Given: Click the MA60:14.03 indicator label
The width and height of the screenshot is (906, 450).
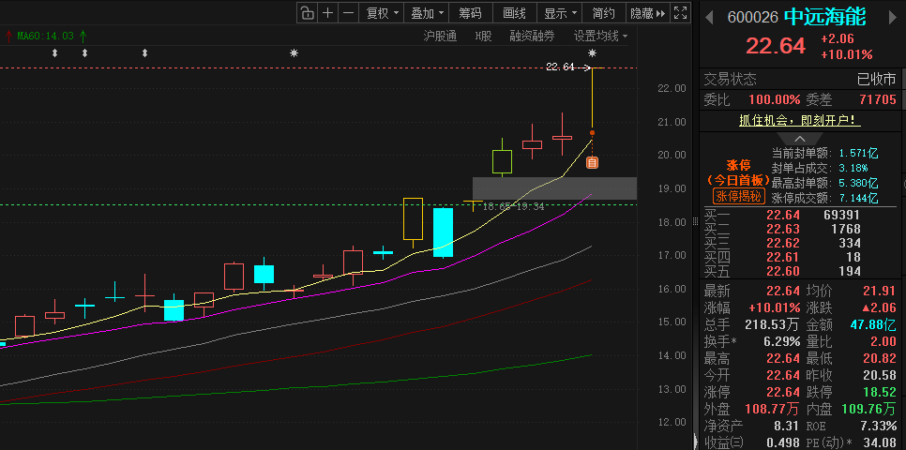Looking at the screenshot, I should [46, 36].
